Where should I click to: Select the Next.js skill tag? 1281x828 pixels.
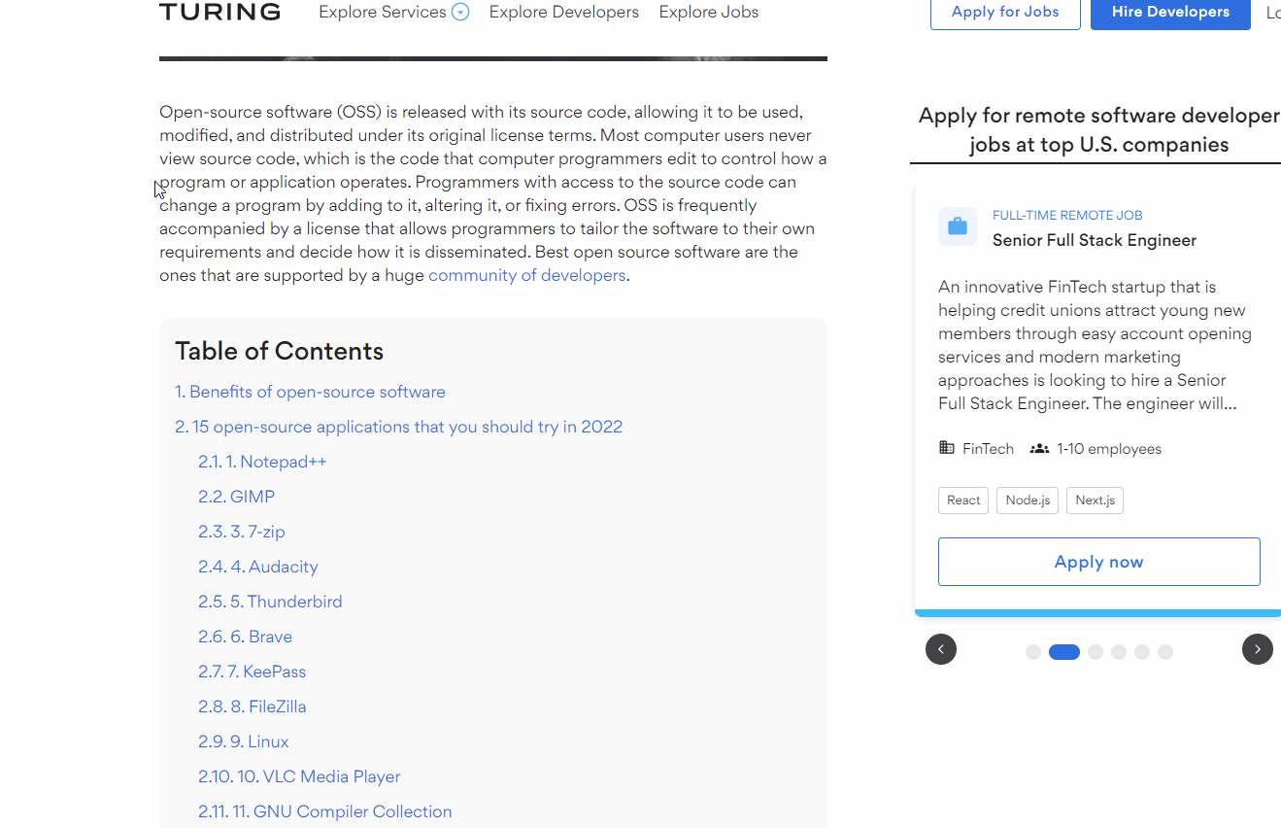pos(1096,500)
